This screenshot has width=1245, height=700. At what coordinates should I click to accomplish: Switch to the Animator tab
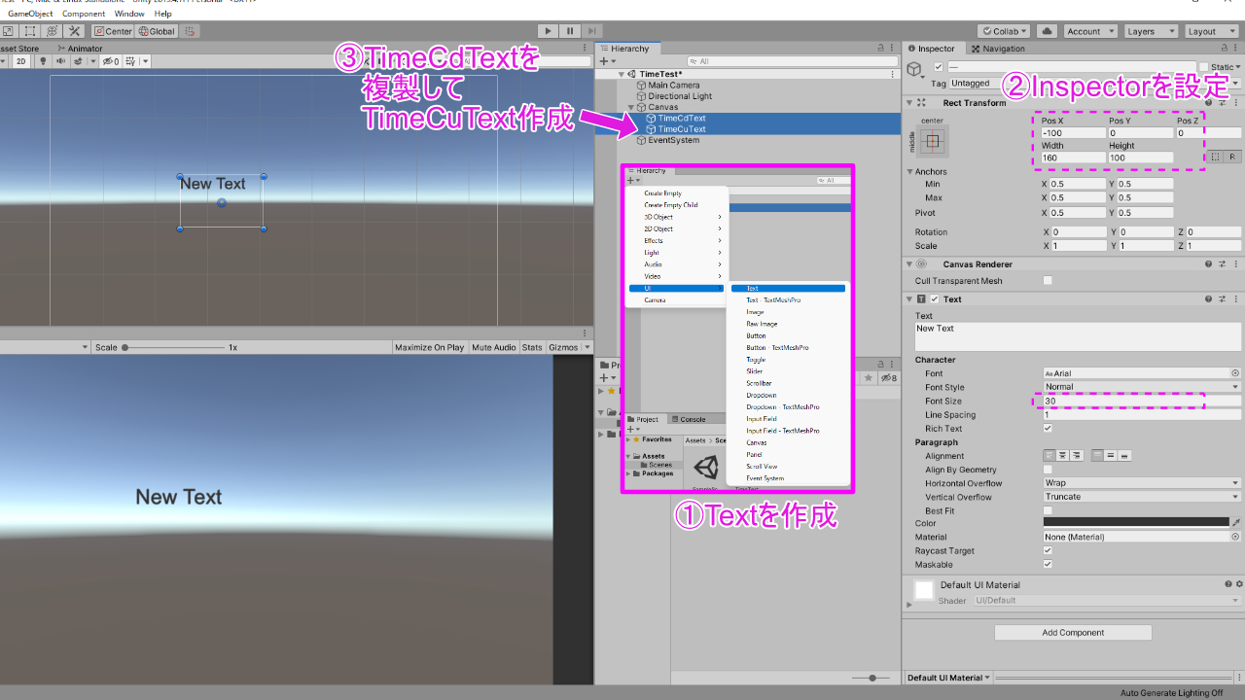(x=80, y=49)
